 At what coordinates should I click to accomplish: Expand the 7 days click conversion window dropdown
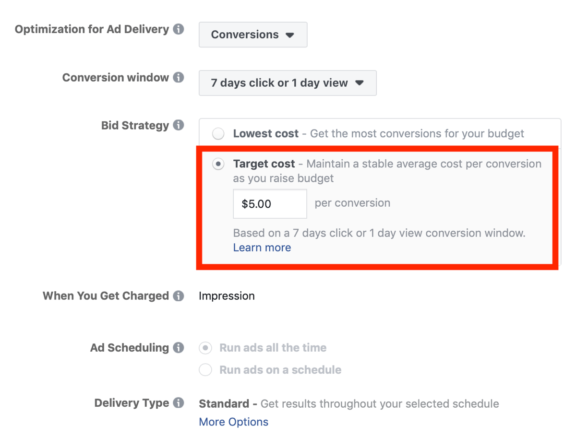(288, 83)
